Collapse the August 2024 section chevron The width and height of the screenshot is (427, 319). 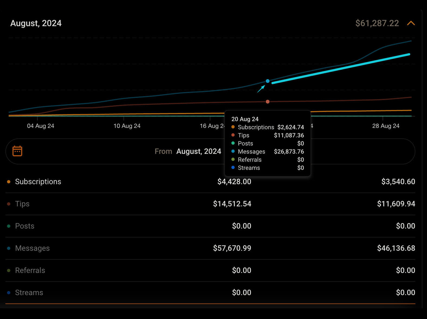(x=411, y=23)
